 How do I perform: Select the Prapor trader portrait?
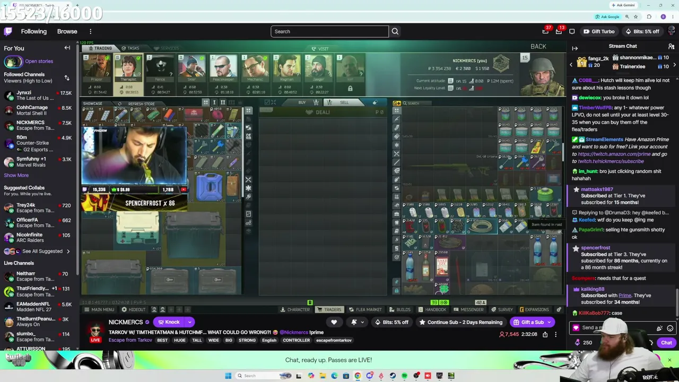click(x=96, y=68)
